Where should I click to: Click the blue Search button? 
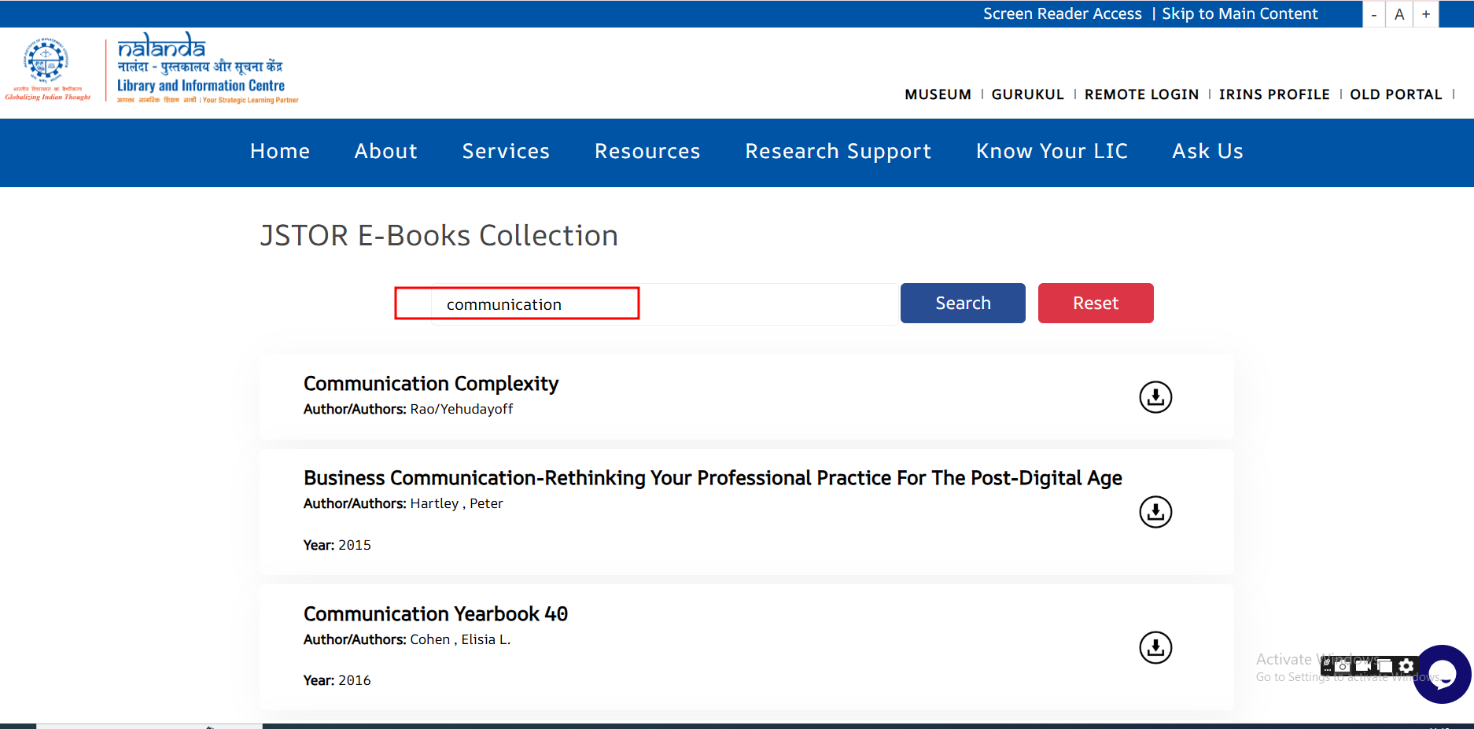click(963, 304)
